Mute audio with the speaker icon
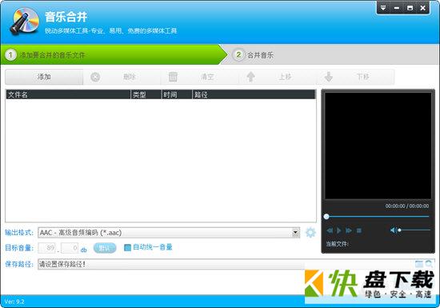The height and width of the screenshot is (308, 440). click(x=393, y=230)
